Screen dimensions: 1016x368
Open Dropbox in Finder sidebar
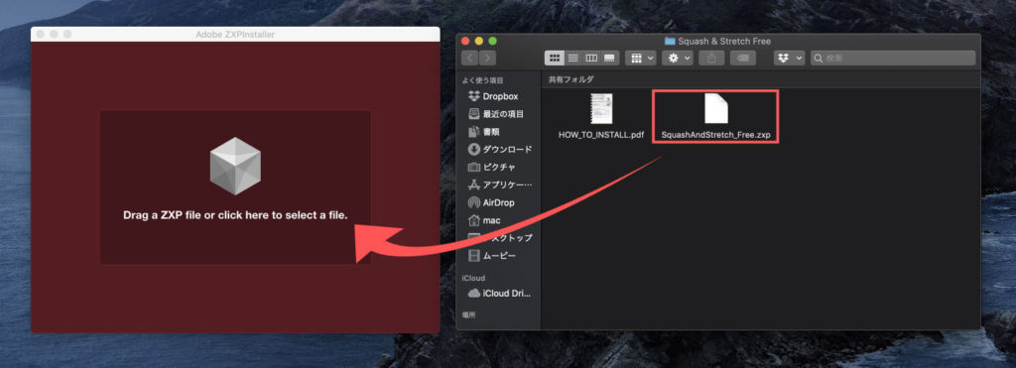click(493, 96)
